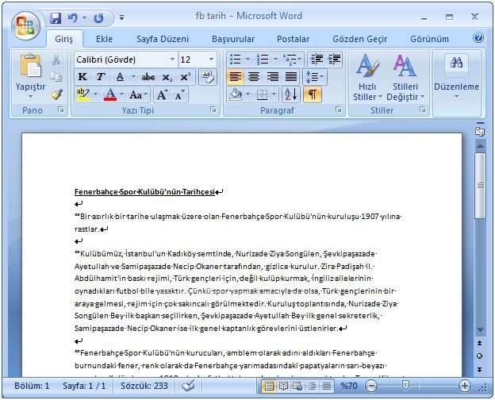Open the Stiller dialog launcher

point(422,110)
